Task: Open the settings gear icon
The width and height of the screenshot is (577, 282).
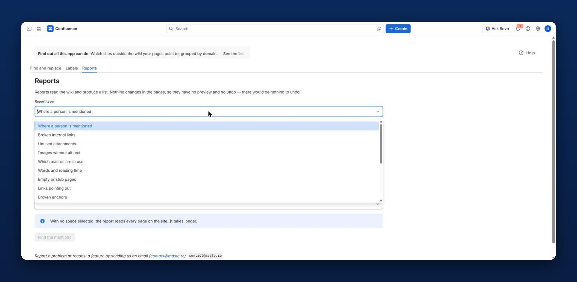Action: pyautogui.click(x=538, y=29)
